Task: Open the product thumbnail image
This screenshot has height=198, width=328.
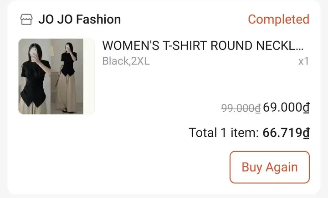Action: (56, 76)
